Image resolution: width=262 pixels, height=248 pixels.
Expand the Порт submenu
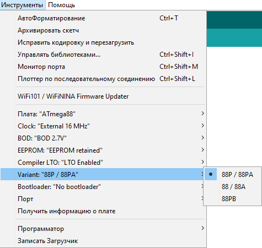coord(103,198)
